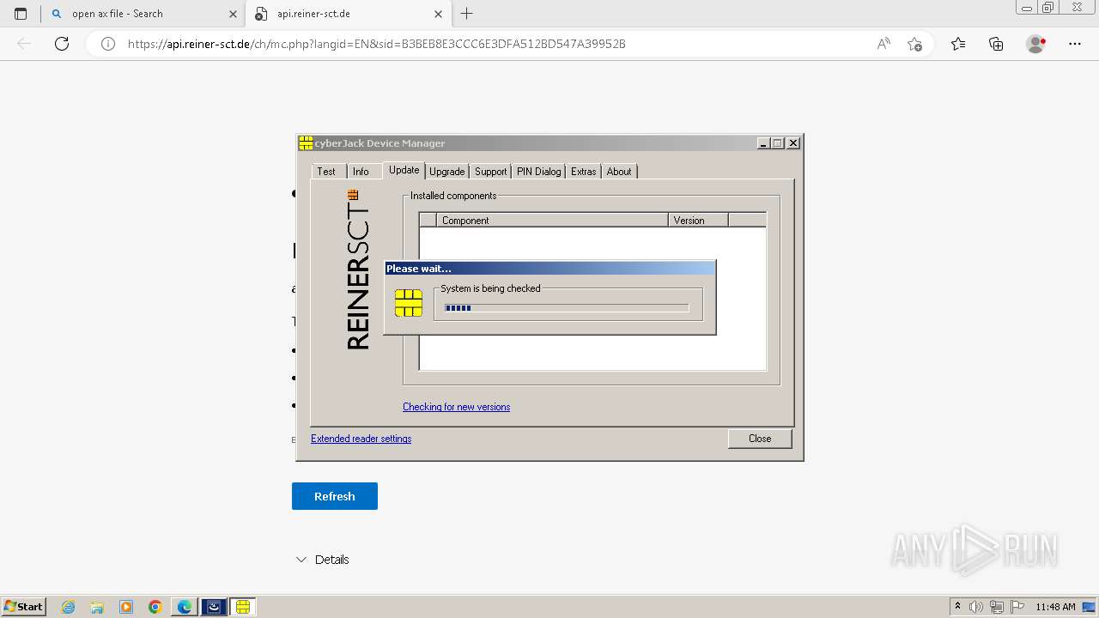Switch to the Support tab

point(490,172)
